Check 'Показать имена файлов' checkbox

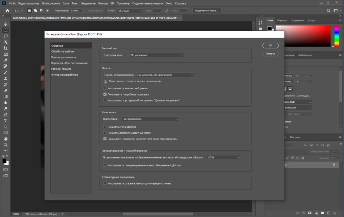[x=105, y=127]
